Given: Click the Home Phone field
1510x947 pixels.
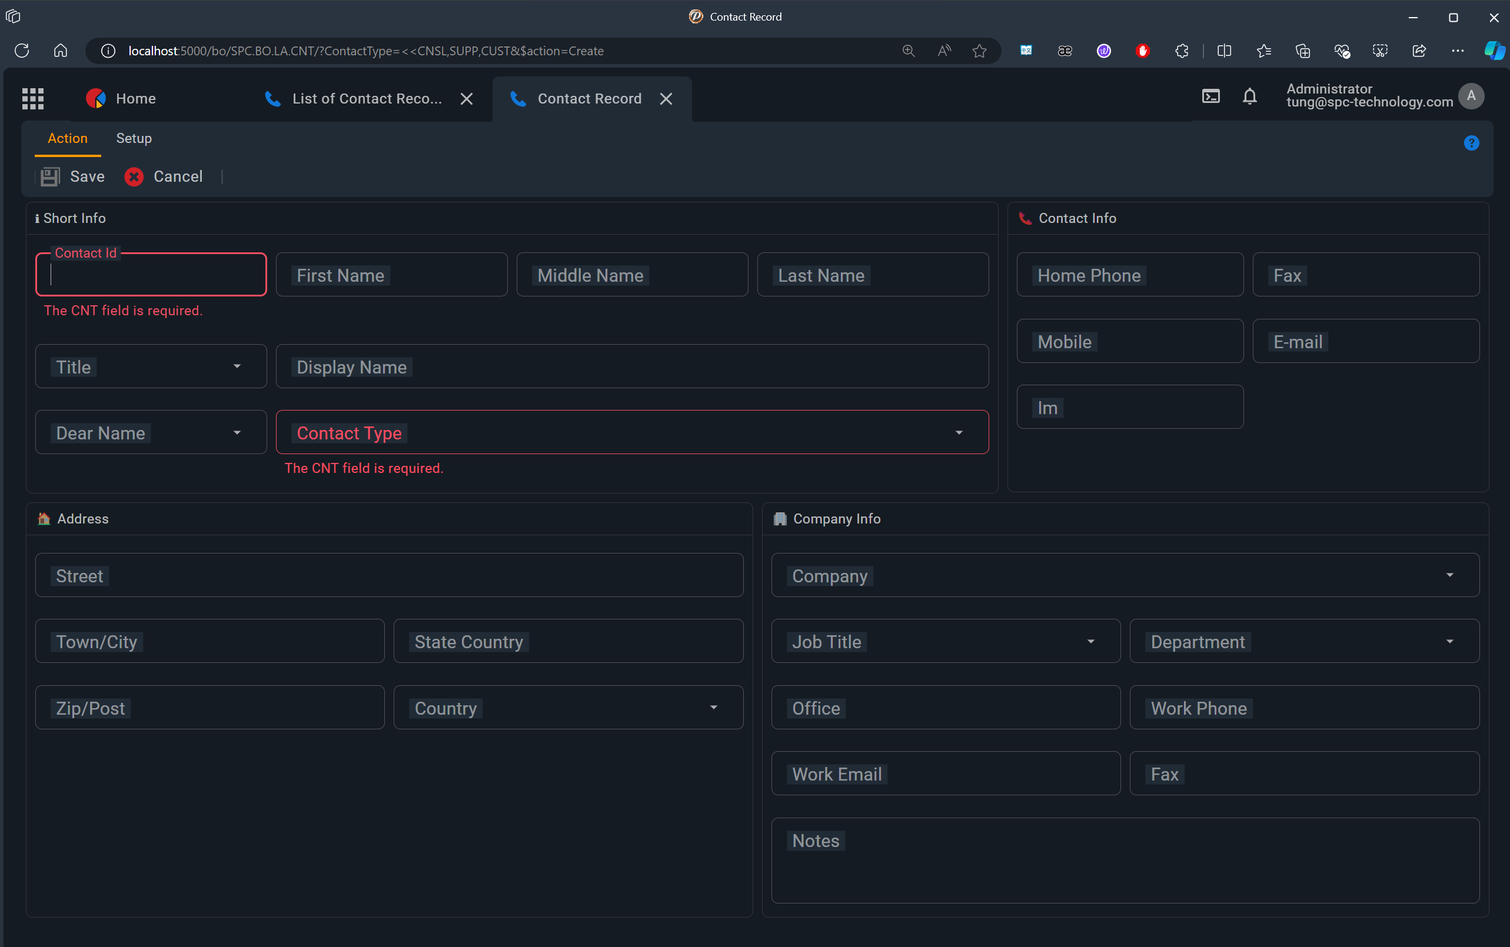Looking at the screenshot, I should (1130, 274).
